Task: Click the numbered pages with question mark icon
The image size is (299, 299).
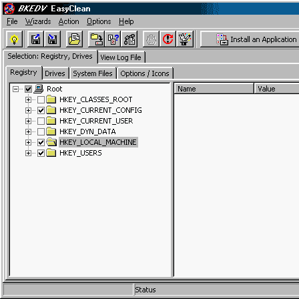Action: coord(113,39)
